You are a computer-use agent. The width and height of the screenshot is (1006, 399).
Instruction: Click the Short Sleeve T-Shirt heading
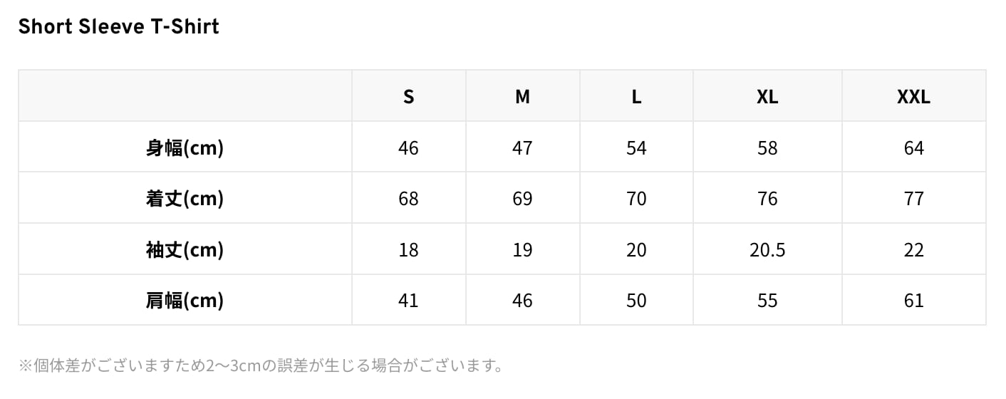click(x=118, y=27)
